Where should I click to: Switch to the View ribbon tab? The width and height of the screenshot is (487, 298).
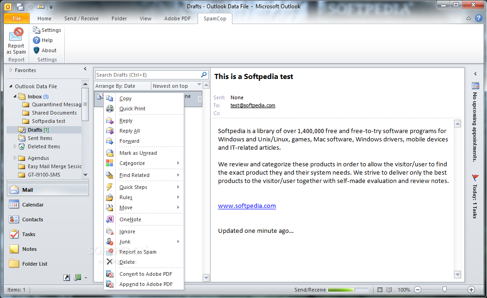tap(145, 18)
